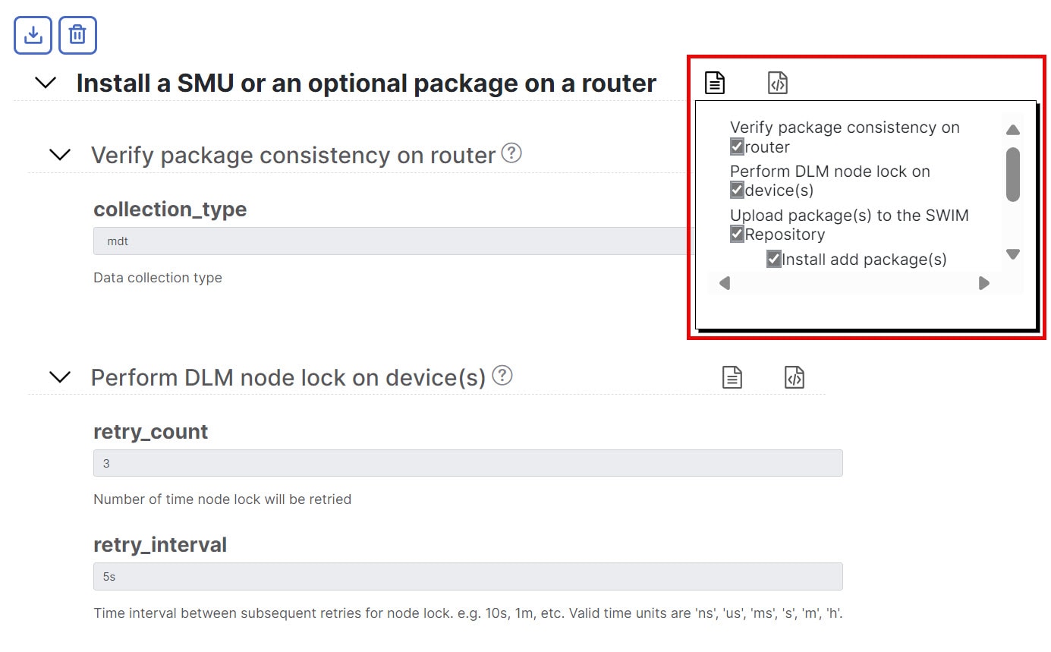Screen dimensions: 1051x652
Task: Click the collection_type field showing mdt
Action: point(391,241)
